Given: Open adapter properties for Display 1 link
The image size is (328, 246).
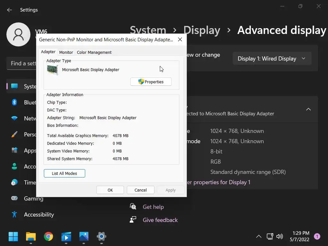Looking at the screenshot, I should 218,182.
